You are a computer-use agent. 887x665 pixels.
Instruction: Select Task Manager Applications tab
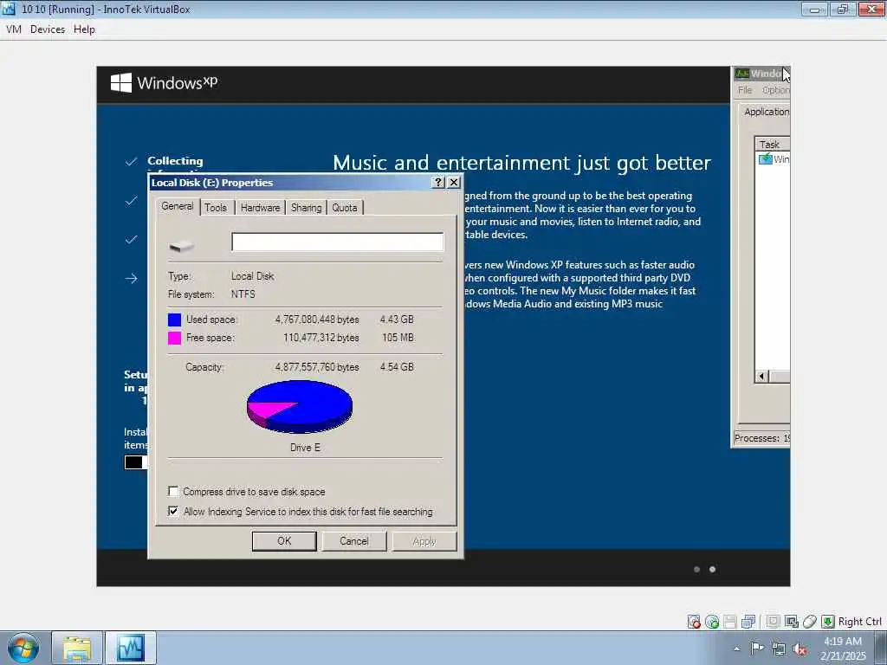pyautogui.click(x=767, y=112)
